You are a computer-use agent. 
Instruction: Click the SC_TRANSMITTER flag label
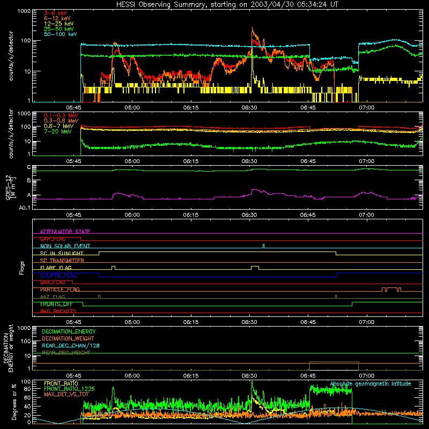[62, 261]
